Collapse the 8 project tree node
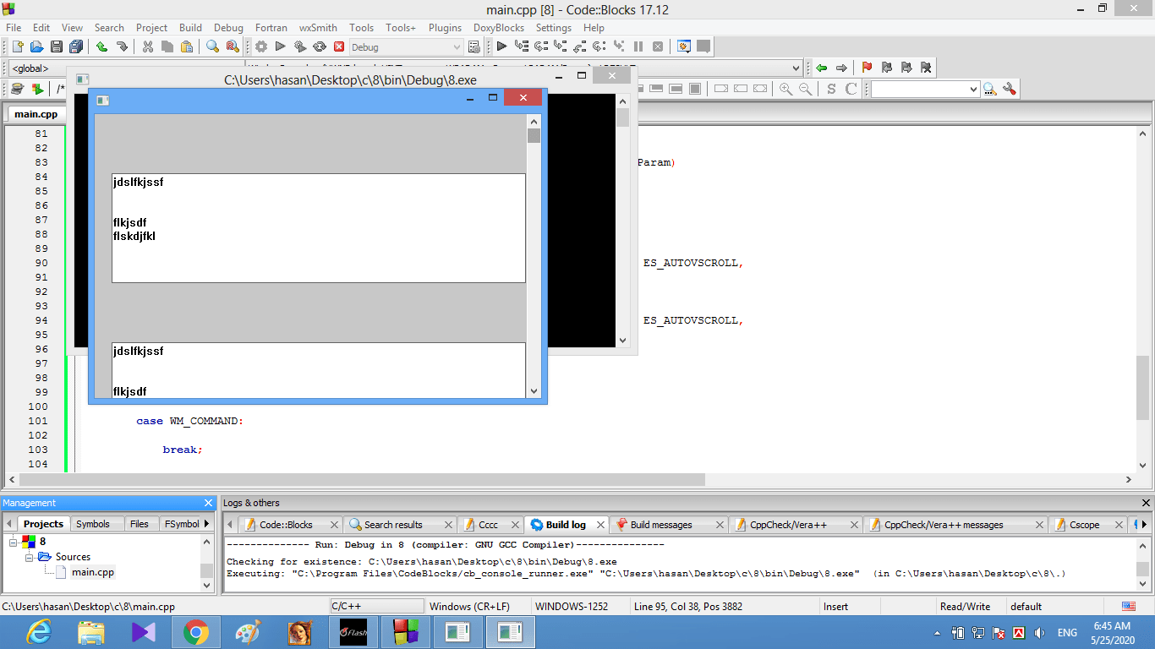The width and height of the screenshot is (1155, 649). pos(14,542)
